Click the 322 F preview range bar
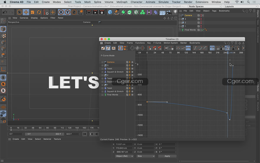The image size is (260, 163). click(x=44, y=134)
